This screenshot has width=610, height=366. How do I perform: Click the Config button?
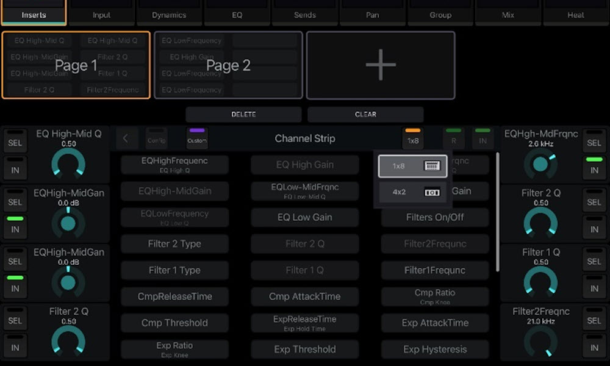pyautogui.click(x=156, y=138)
